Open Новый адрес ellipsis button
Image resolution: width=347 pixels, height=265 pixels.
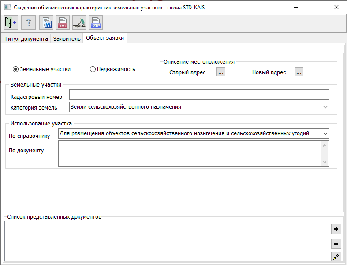tap(299, 72)
